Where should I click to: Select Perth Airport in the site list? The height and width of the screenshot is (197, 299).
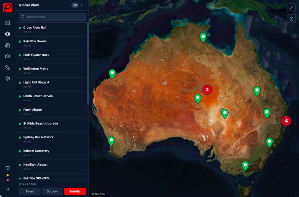point(33,110)
